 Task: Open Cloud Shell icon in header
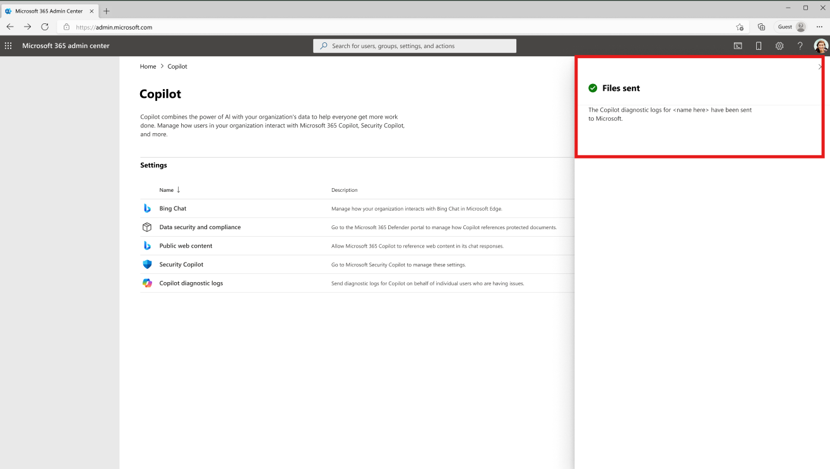click(737, 45)
